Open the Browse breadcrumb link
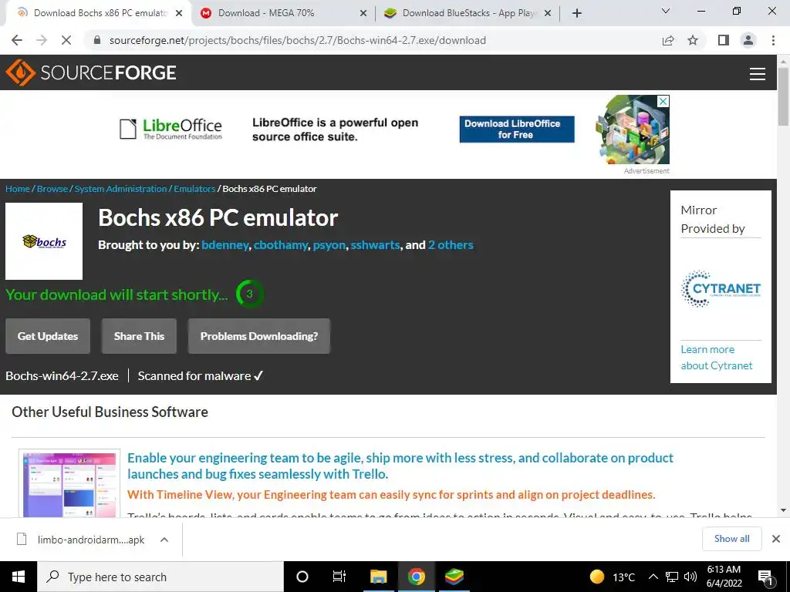Screen dimensions: 790x592 point(52,189)
